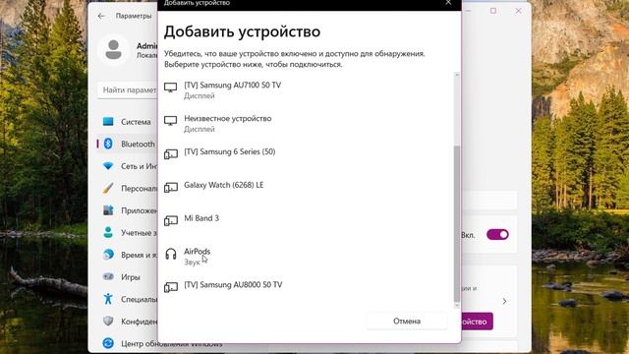The image size is (629, 354).
Task: Click the scrollbar down arrow in device list
Action: pyautogui.click(x=456, y=306)
